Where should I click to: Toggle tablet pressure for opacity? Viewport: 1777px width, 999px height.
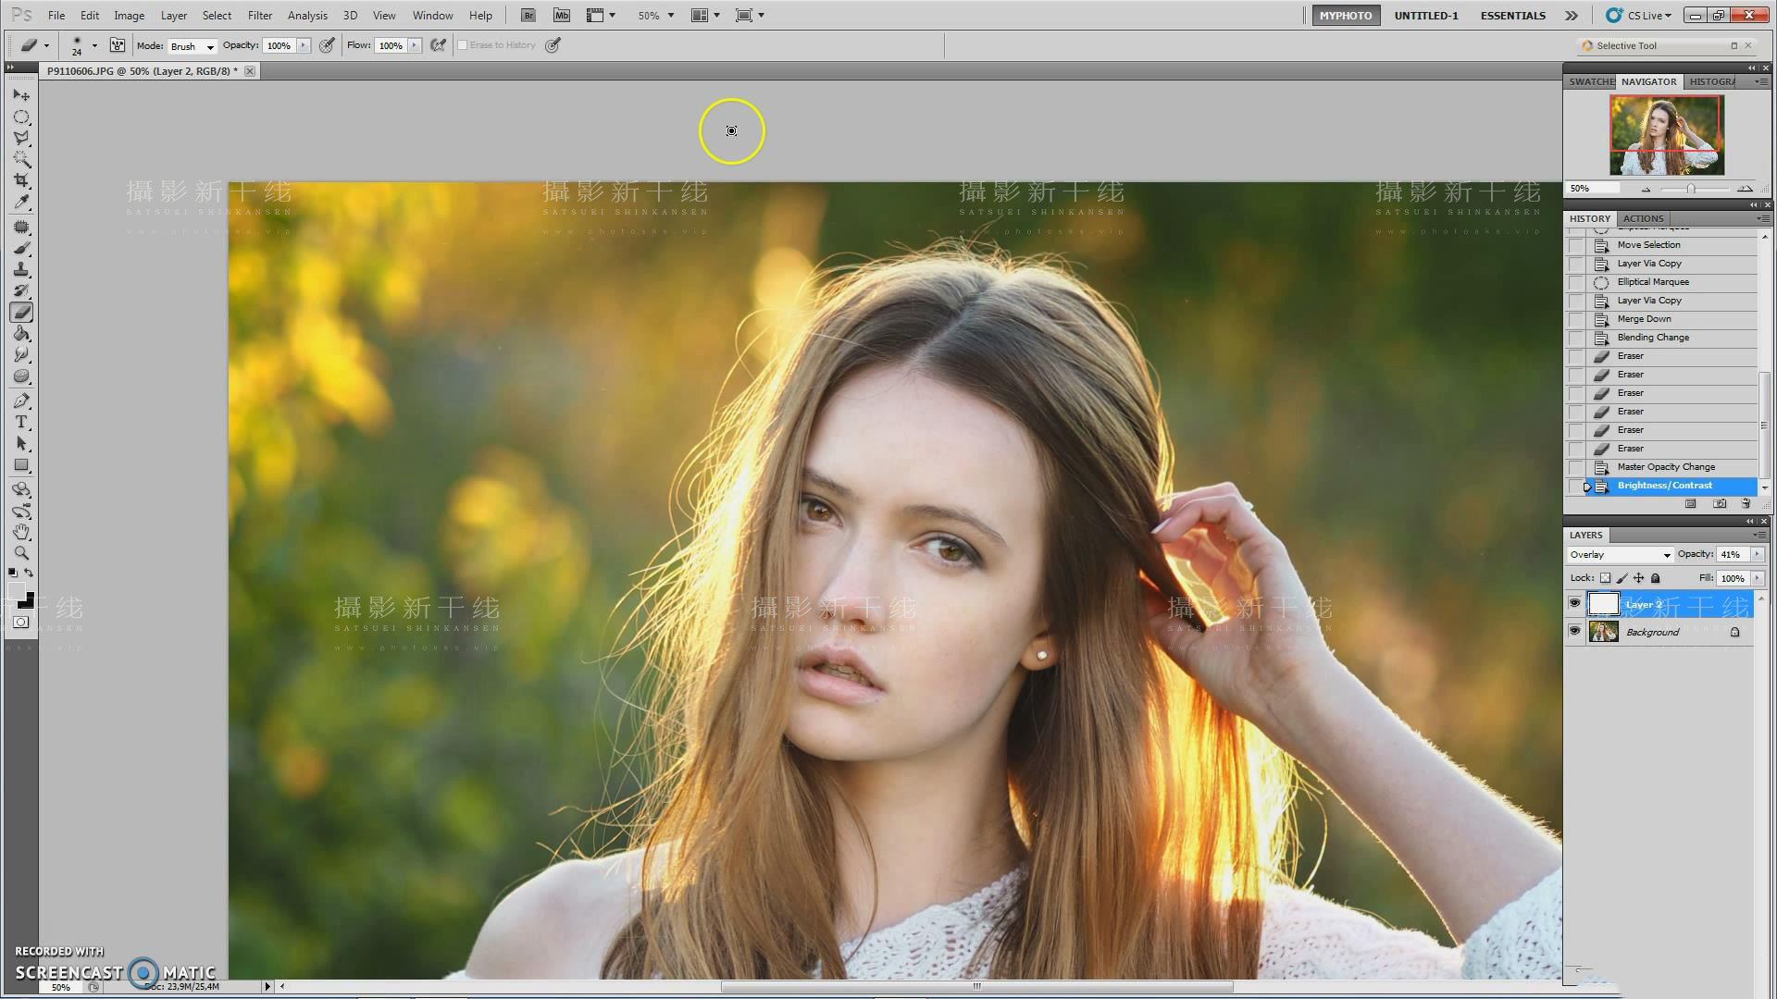click(327, 45)
